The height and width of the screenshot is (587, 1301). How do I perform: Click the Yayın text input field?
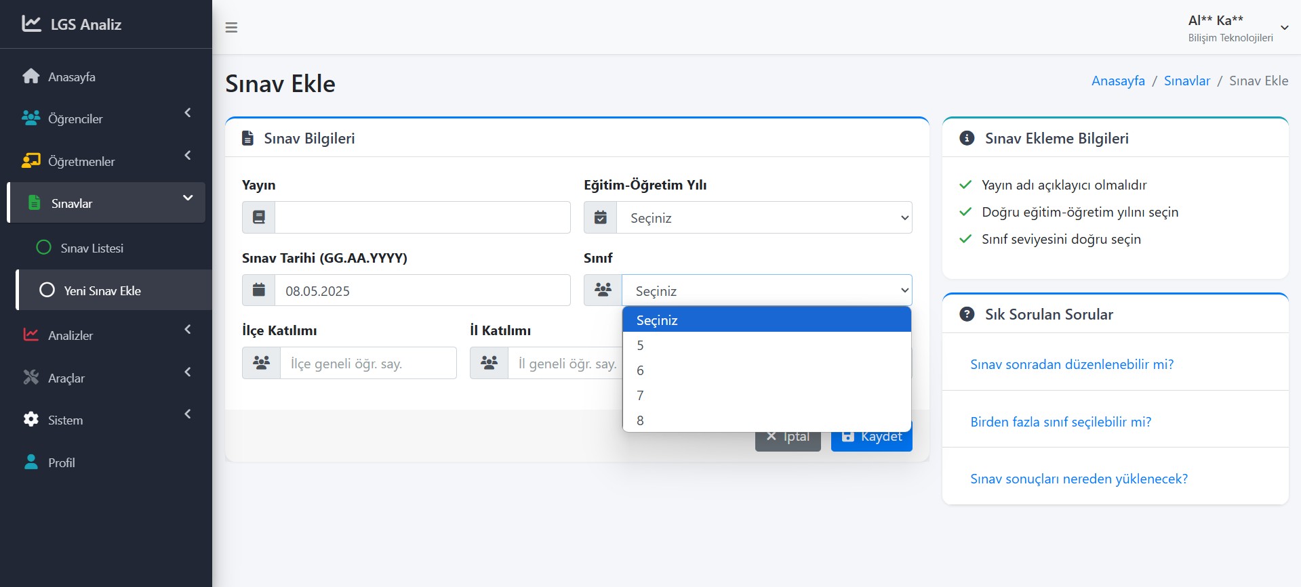click(422, 217)
